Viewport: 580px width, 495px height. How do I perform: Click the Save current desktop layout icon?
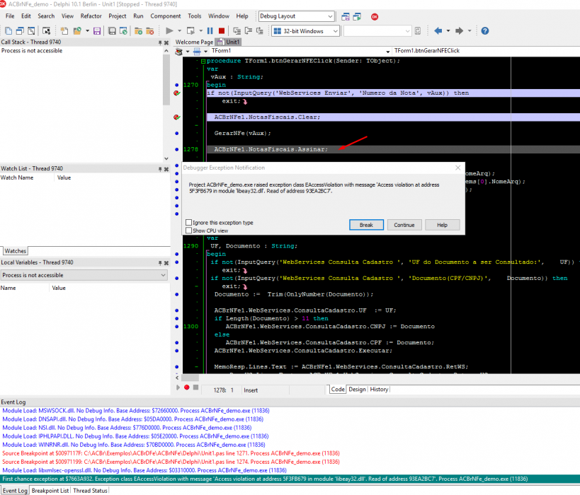pyautogui.click(x=345, y=17)
